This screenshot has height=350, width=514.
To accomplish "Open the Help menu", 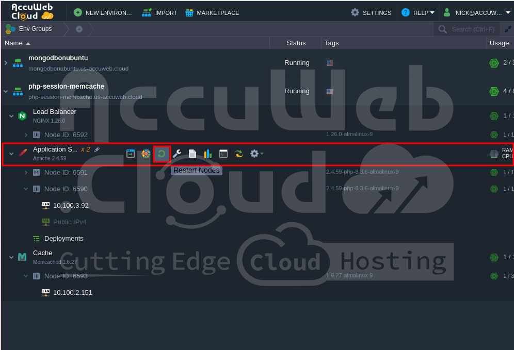I will click(x=418, y=12).
